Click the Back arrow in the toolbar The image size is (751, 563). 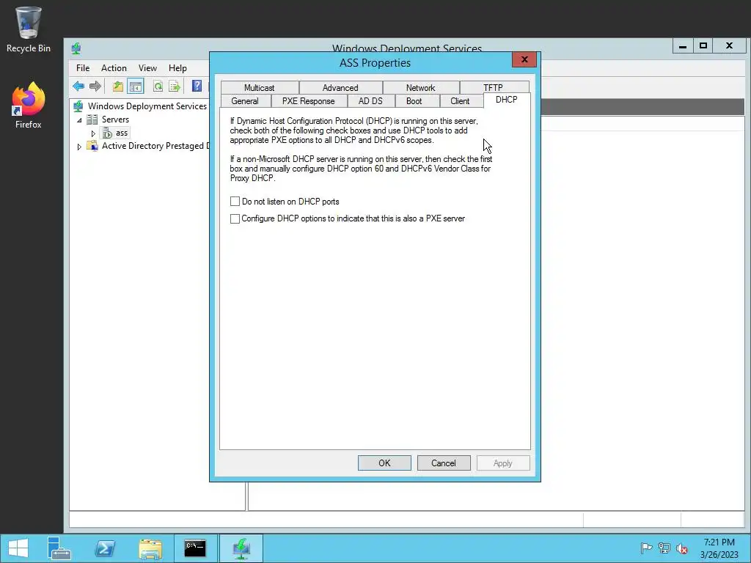pyautogui.click(x=78, y=87)
